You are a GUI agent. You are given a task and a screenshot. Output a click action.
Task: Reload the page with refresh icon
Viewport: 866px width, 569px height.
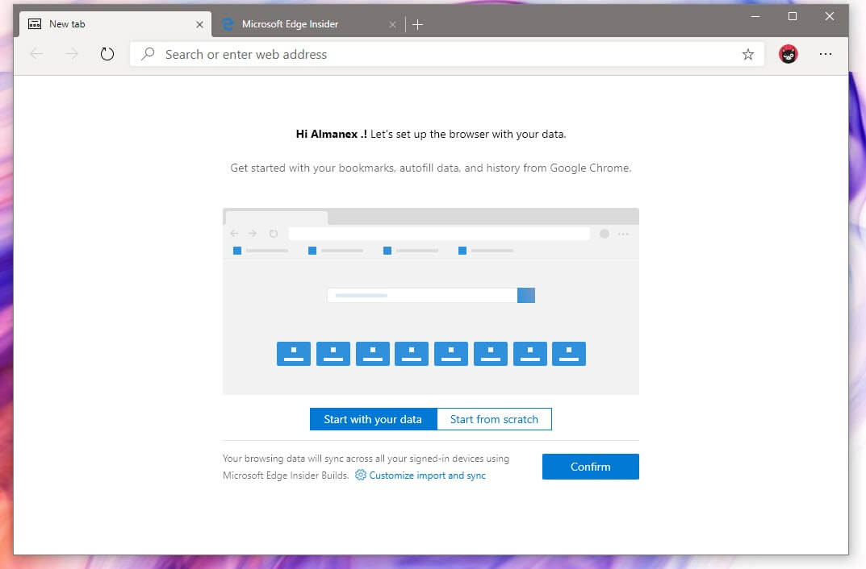click(107, 54)
